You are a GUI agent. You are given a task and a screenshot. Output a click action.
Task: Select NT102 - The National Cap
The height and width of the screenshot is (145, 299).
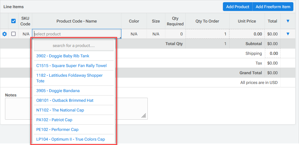click(x=60, y=110)
